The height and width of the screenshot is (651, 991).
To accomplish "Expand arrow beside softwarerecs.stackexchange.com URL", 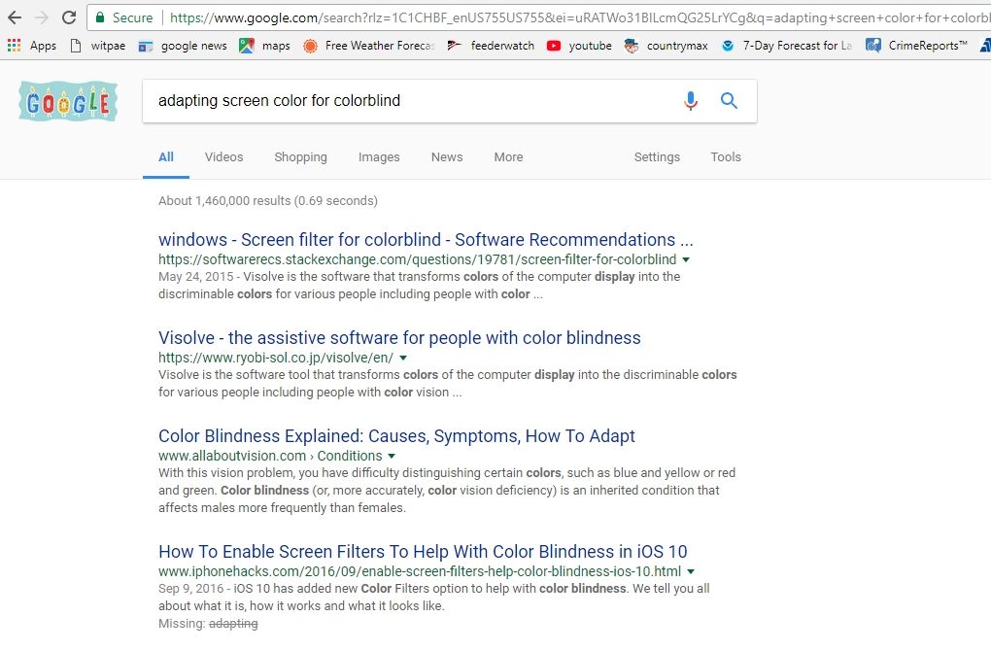I will point(686,259).
